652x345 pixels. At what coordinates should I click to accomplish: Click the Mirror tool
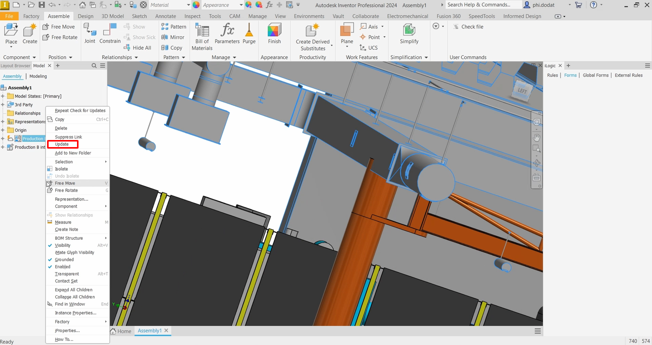pyautogui.click(x=173, y=37)
